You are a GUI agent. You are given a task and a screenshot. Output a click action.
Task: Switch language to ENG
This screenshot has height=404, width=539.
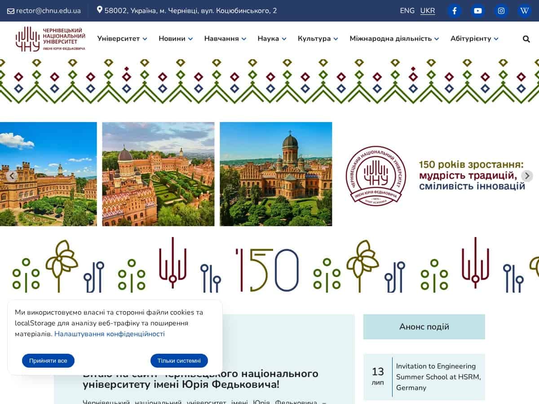407,11
